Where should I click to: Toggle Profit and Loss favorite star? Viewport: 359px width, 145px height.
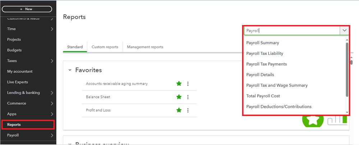coord(179,110)
